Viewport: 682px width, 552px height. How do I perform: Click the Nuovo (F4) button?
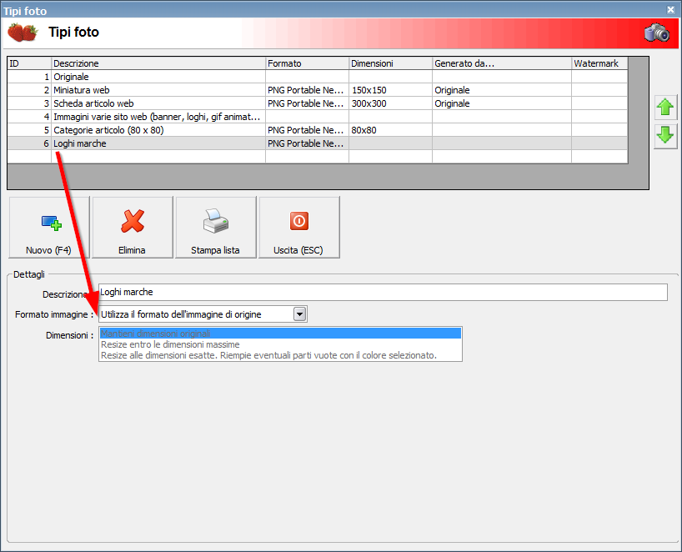tap(49, 228)
